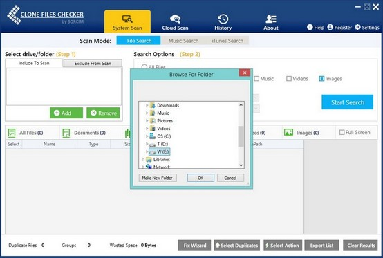Viewport: 383px width, 258px height.
Task: Click the Register user icon
Action: (x=330, y=27)
